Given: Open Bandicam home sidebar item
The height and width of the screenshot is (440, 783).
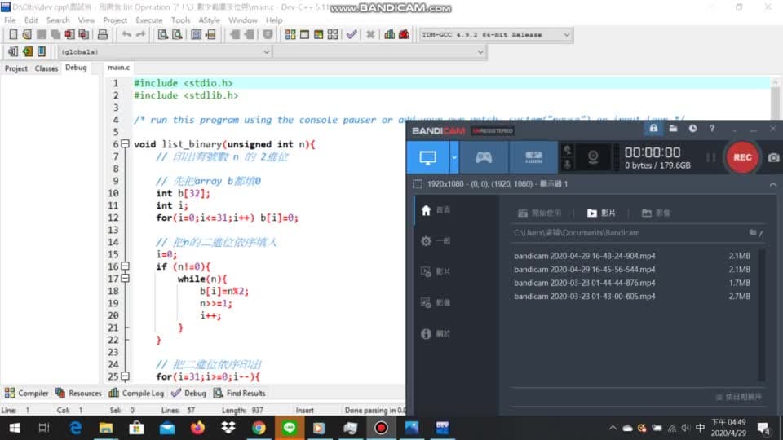Looking at the screenshot, I should [436, 210].
